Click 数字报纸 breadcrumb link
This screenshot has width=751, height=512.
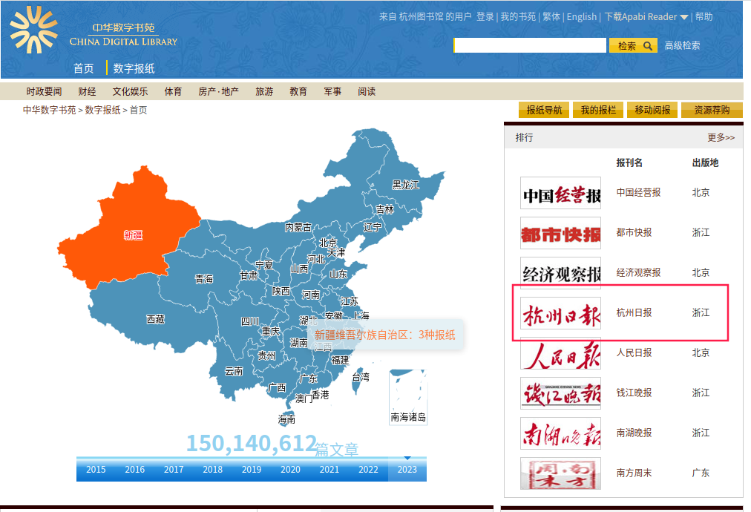(x=102, y=110)
